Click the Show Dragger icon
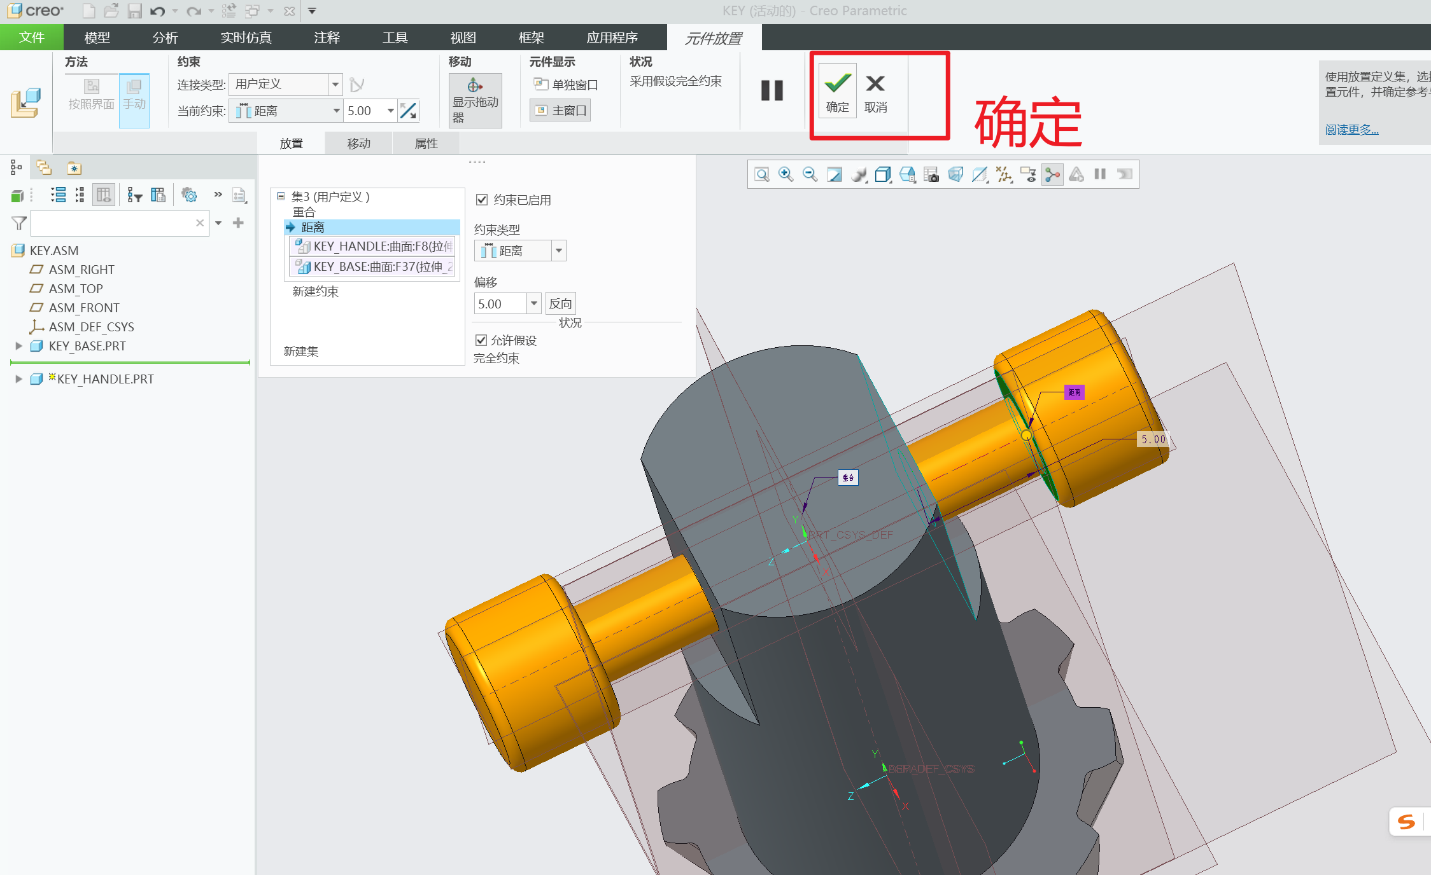Viewport: 1431px width, 875px height. pyautogui.click(x=475, y=86)
